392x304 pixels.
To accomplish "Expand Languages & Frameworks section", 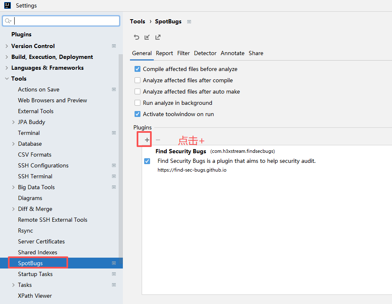I will tap(7, 68).
